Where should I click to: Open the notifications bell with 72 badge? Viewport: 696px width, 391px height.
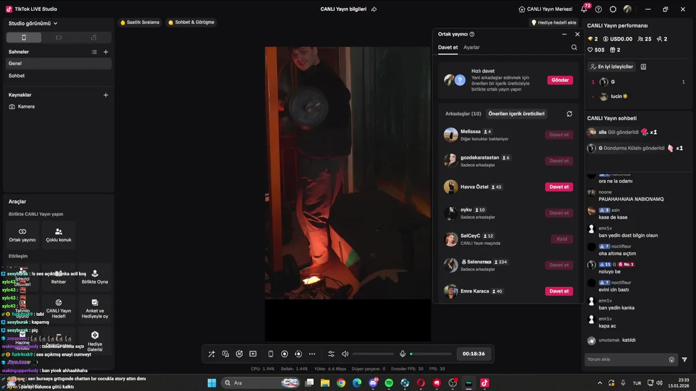(x=584, y=9)
